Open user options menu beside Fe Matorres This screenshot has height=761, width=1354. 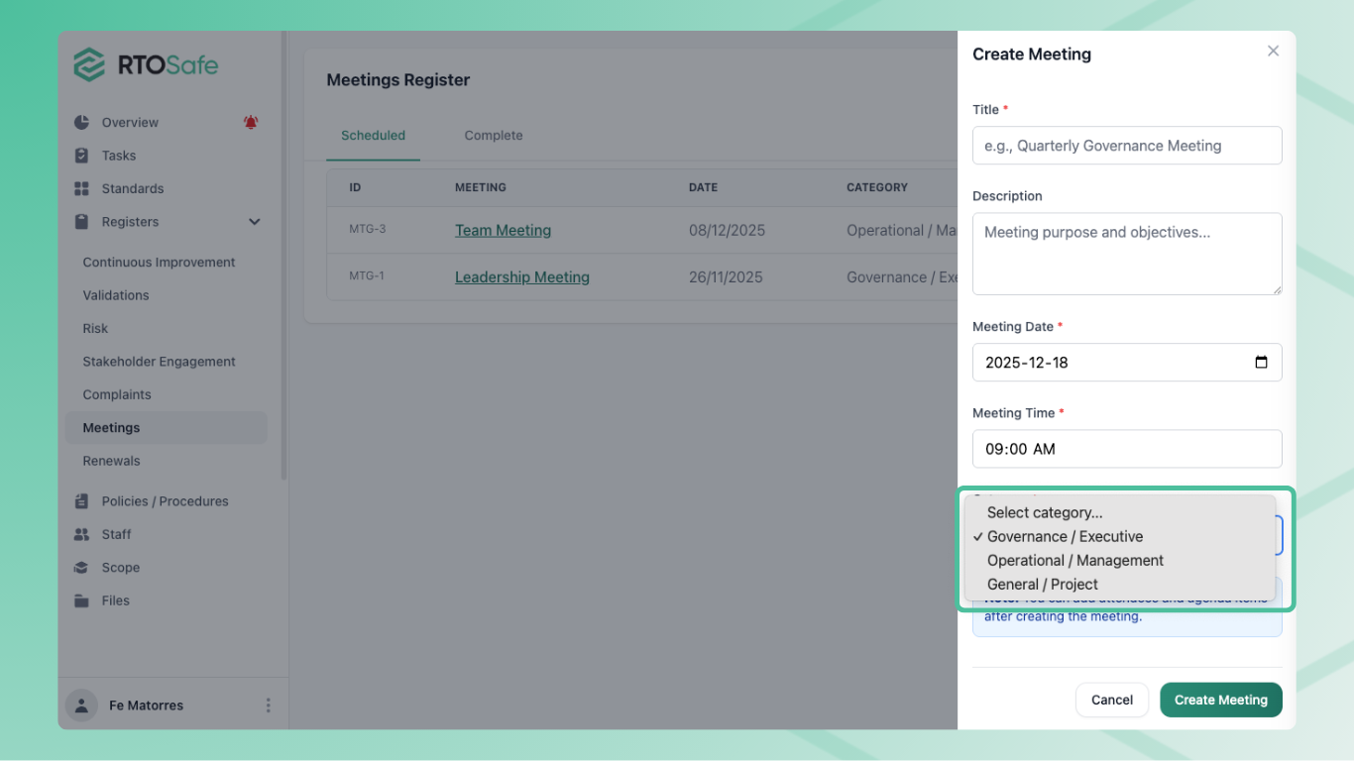pos(268,706)
